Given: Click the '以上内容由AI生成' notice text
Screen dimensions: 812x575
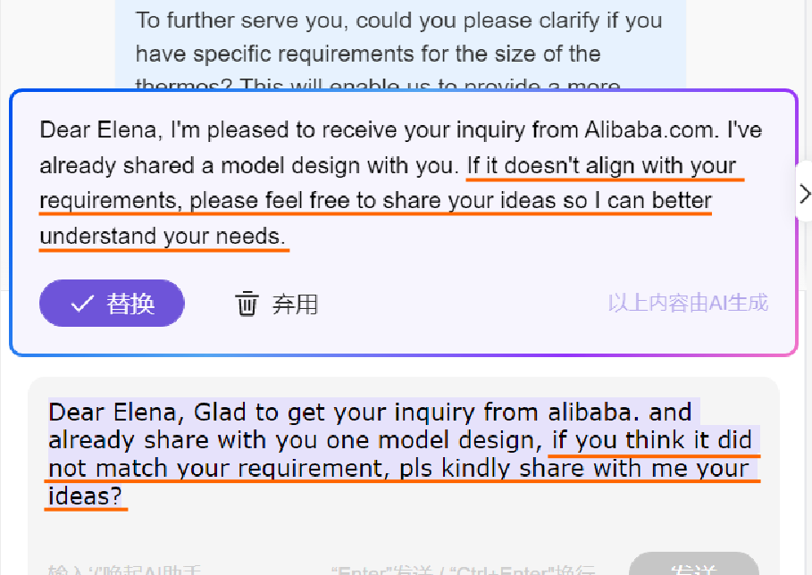Looking at the screenshot, I should click(688, 303).
